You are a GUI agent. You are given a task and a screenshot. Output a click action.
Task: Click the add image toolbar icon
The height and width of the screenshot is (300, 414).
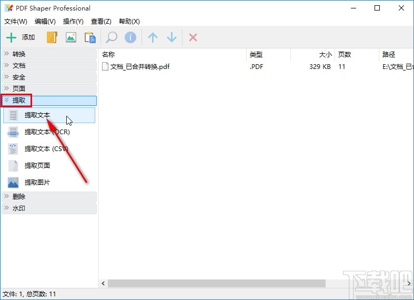pyautogui.click(x=71, y=37)
